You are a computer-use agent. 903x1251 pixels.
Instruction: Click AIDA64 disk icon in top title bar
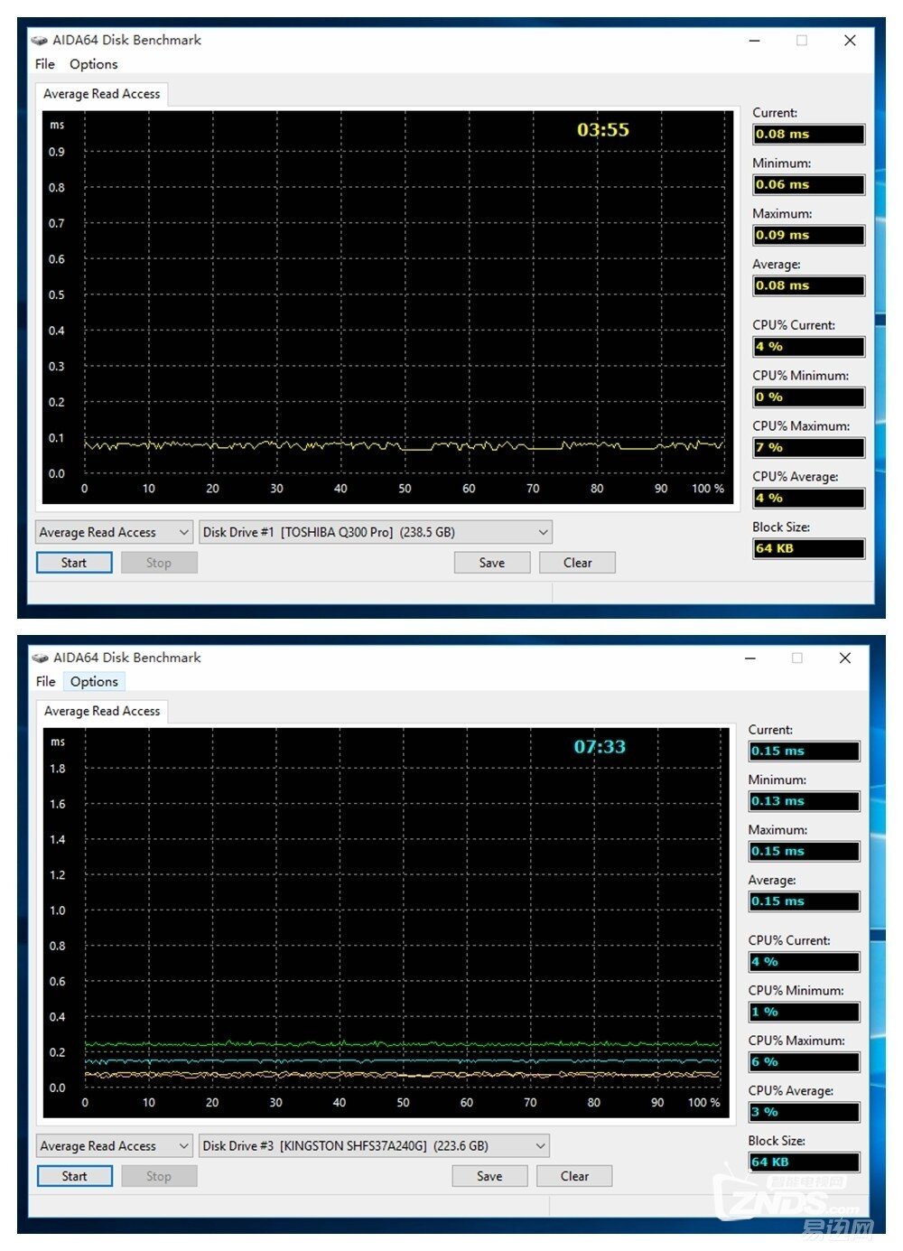pos(40,41)
